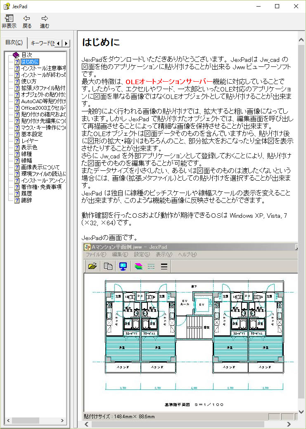Click ファイル(F) menu in embedded JexPad screenshot
The height and width of the screenshot is (429, 306).
point(96,255)
